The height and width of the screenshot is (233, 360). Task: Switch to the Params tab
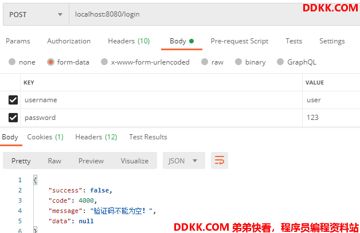[18, 41]
